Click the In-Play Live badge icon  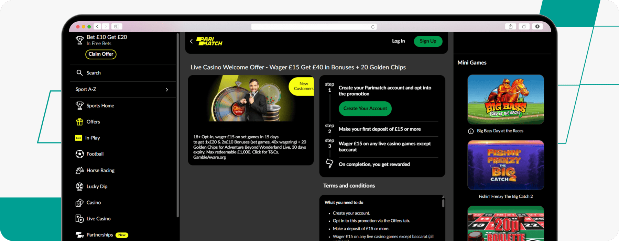click(78, 138)
